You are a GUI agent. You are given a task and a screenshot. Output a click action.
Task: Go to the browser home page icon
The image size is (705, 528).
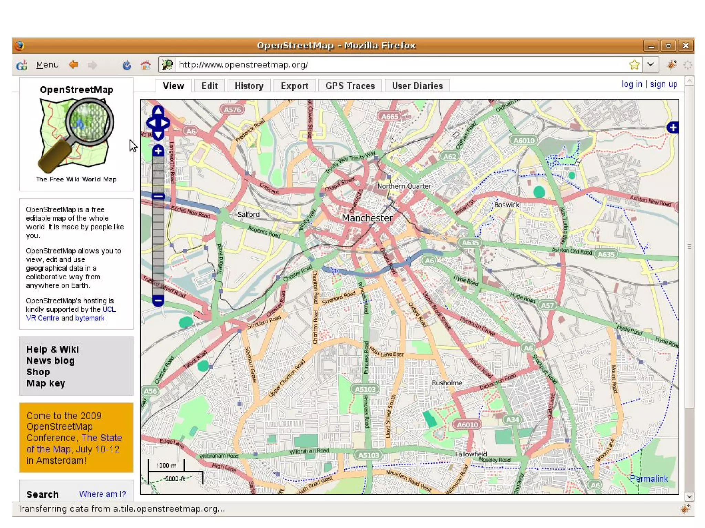click(146, 65)
